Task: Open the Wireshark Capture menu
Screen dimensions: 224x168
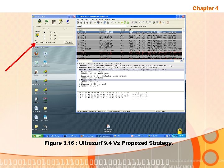Action: (x=95, y=19)
